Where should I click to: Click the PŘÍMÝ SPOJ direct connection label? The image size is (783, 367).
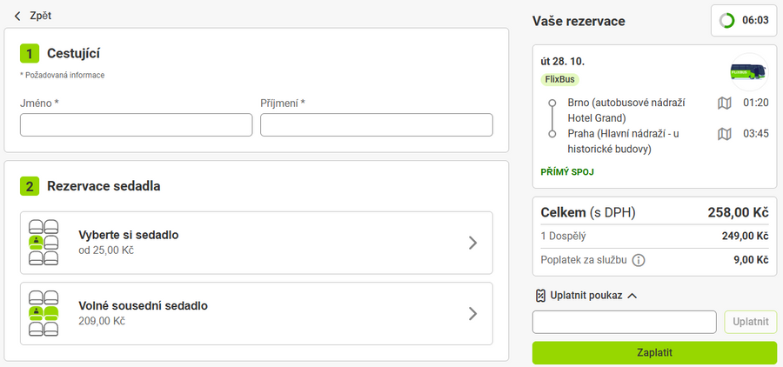(x=567, y=172)
